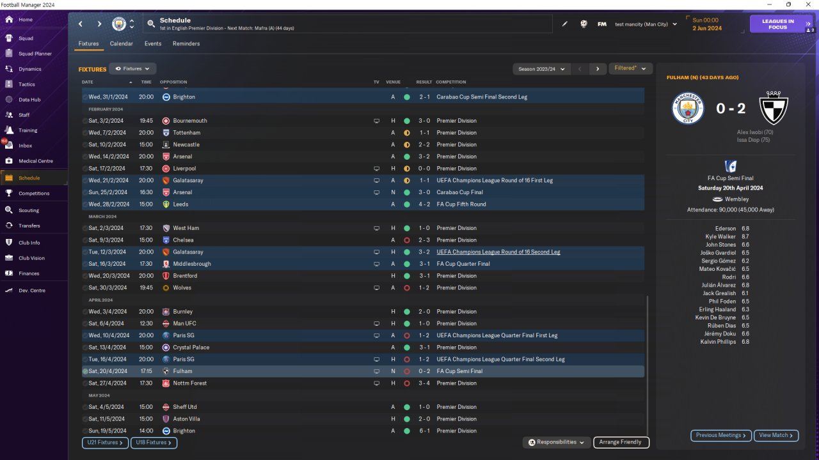The image size is (819, 460).
Task: Click the View Match button
Action: click(776, 435)
